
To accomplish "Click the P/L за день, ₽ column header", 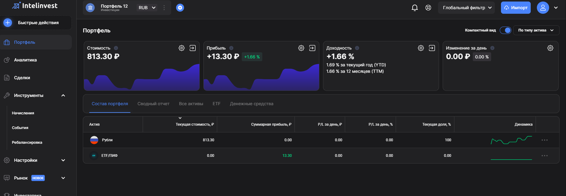I will 330,125.
